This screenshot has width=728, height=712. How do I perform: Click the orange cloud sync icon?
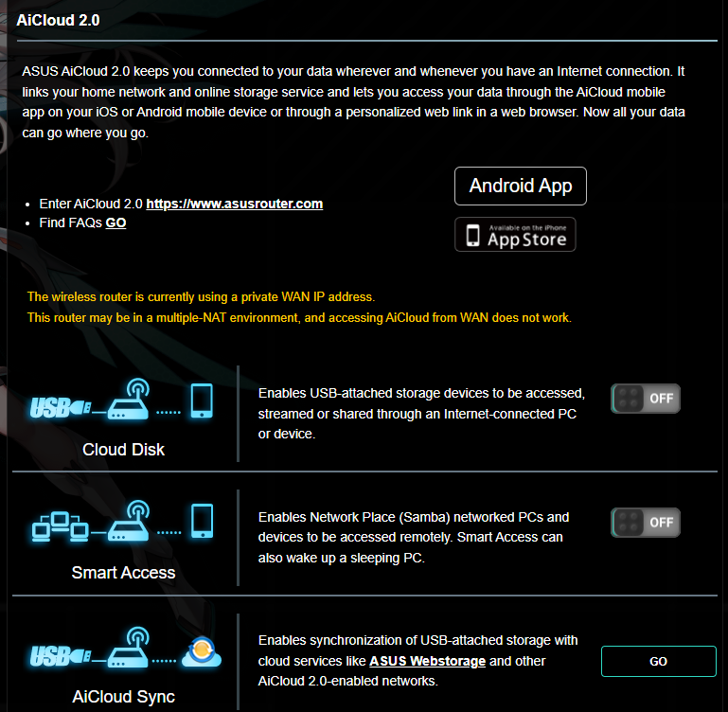click(x=203, y=652)
